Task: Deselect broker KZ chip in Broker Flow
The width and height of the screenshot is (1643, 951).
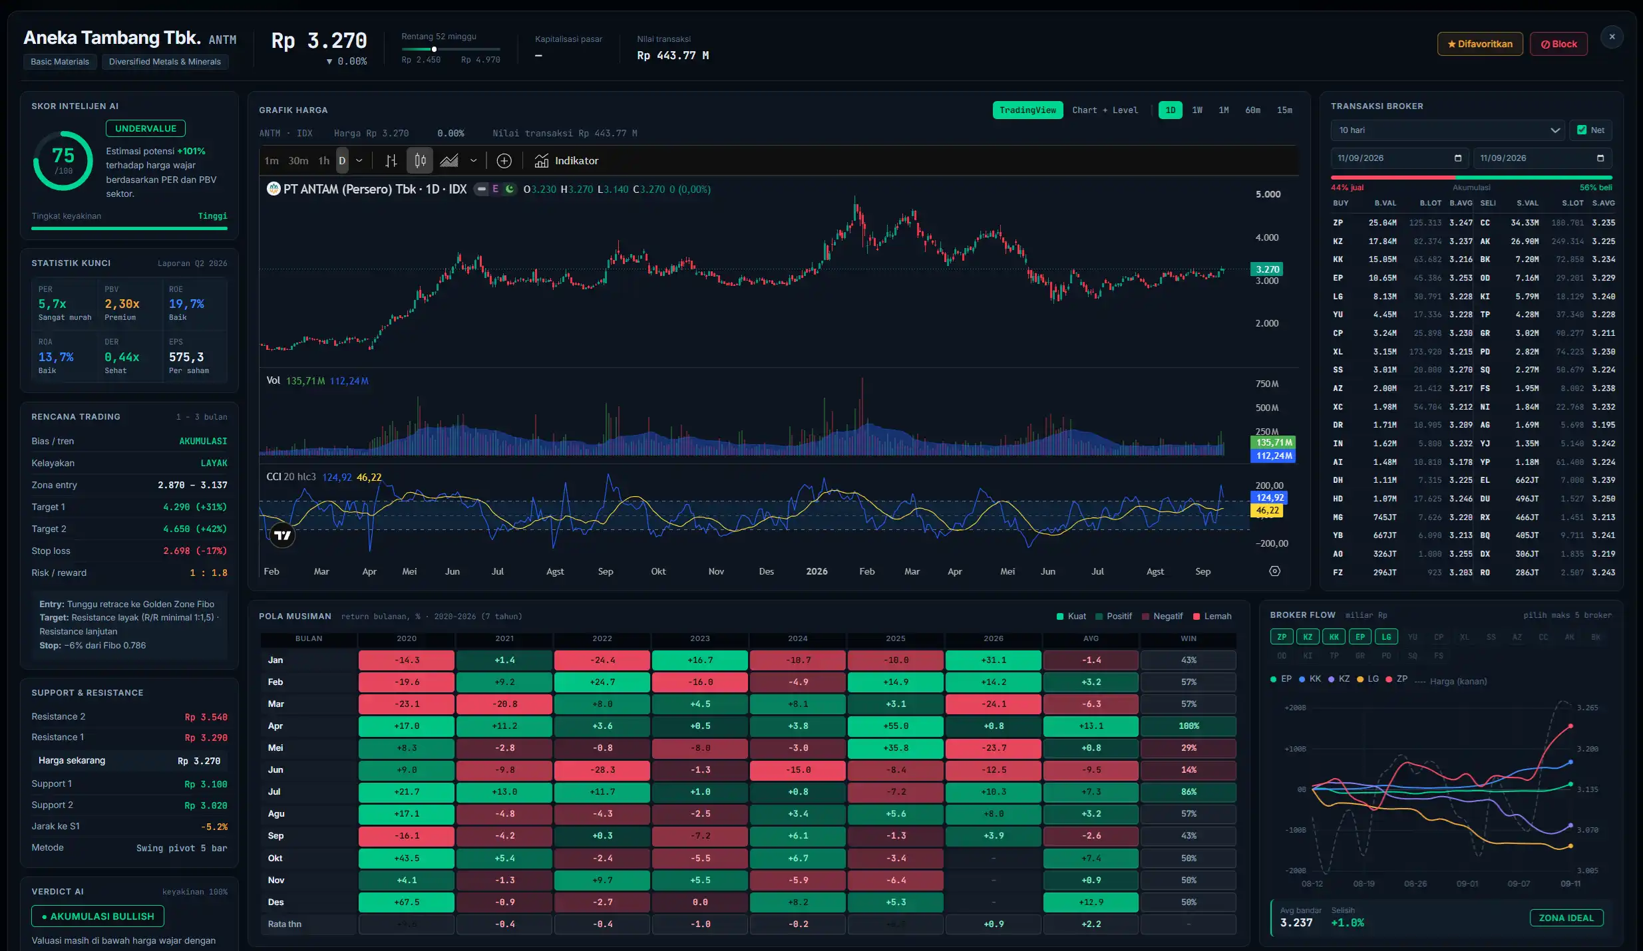Action: (x=1308, y=637)
